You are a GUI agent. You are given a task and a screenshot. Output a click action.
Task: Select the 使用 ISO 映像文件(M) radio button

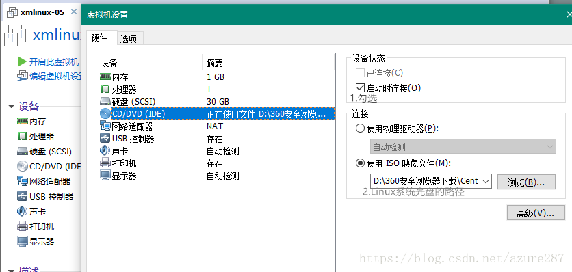point(360,163)
